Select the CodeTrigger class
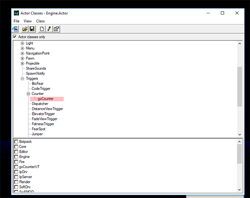 pyautogui.click(x=41, y=88)
